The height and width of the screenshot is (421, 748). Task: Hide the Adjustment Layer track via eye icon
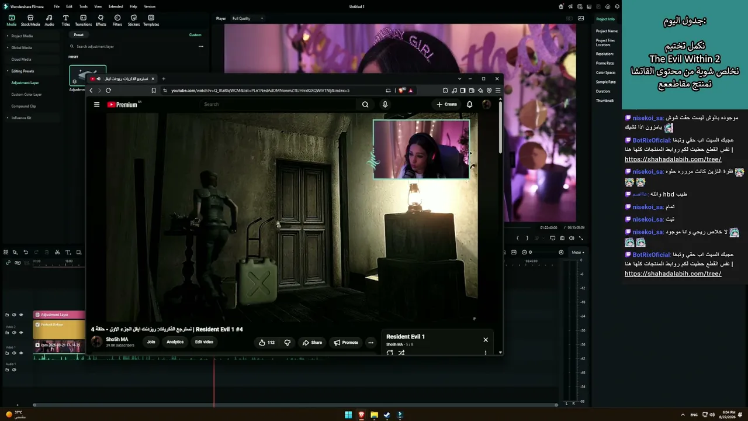tap(21, 315)
